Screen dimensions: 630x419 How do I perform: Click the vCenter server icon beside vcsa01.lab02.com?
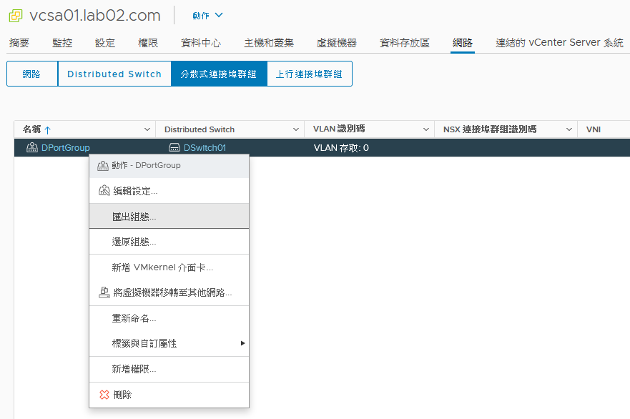16,16
